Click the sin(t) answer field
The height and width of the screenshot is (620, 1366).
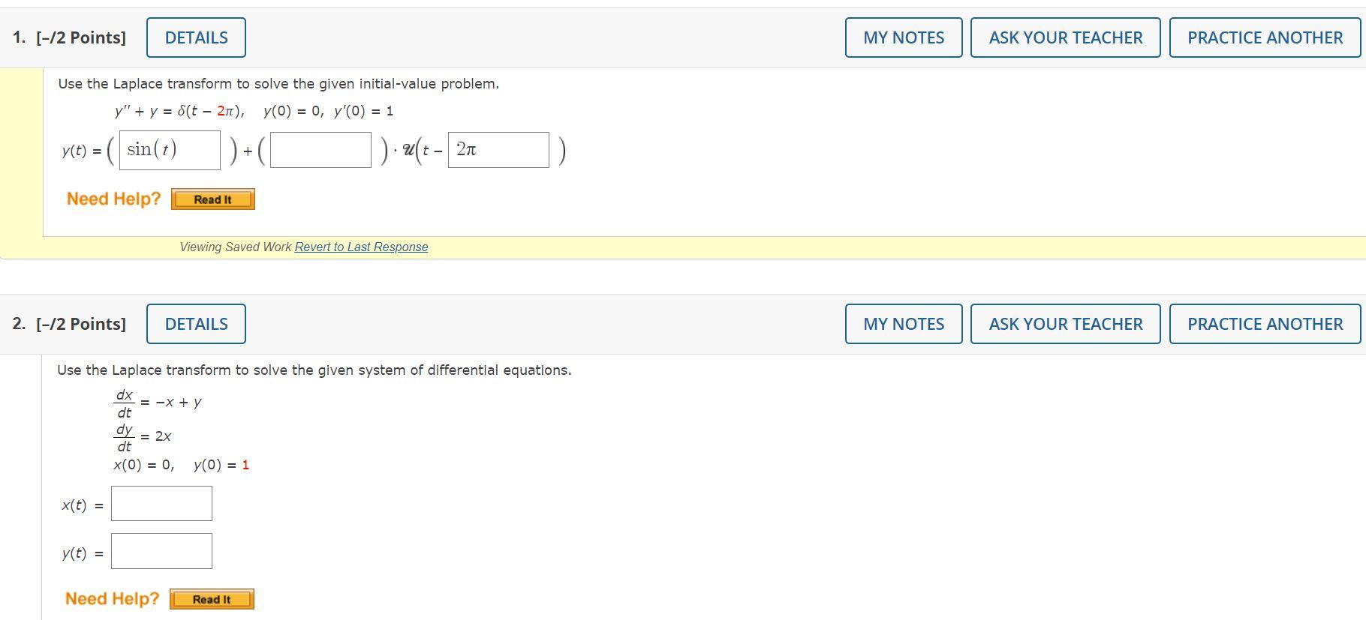[170, 150]
